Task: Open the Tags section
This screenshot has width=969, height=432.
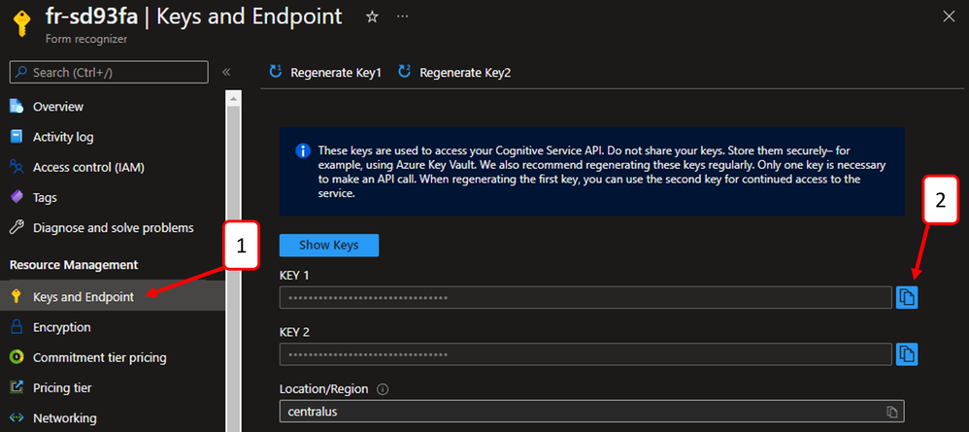Action: tap(46, 197)
